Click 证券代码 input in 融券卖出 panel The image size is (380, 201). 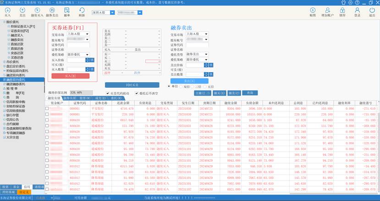click(197, 45)
